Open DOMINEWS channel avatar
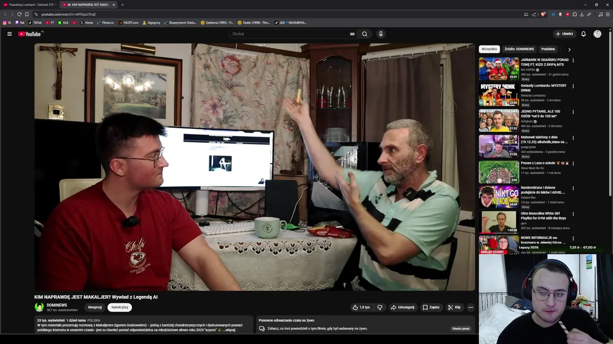Viewport: 613px width, 344px height. 39,307
